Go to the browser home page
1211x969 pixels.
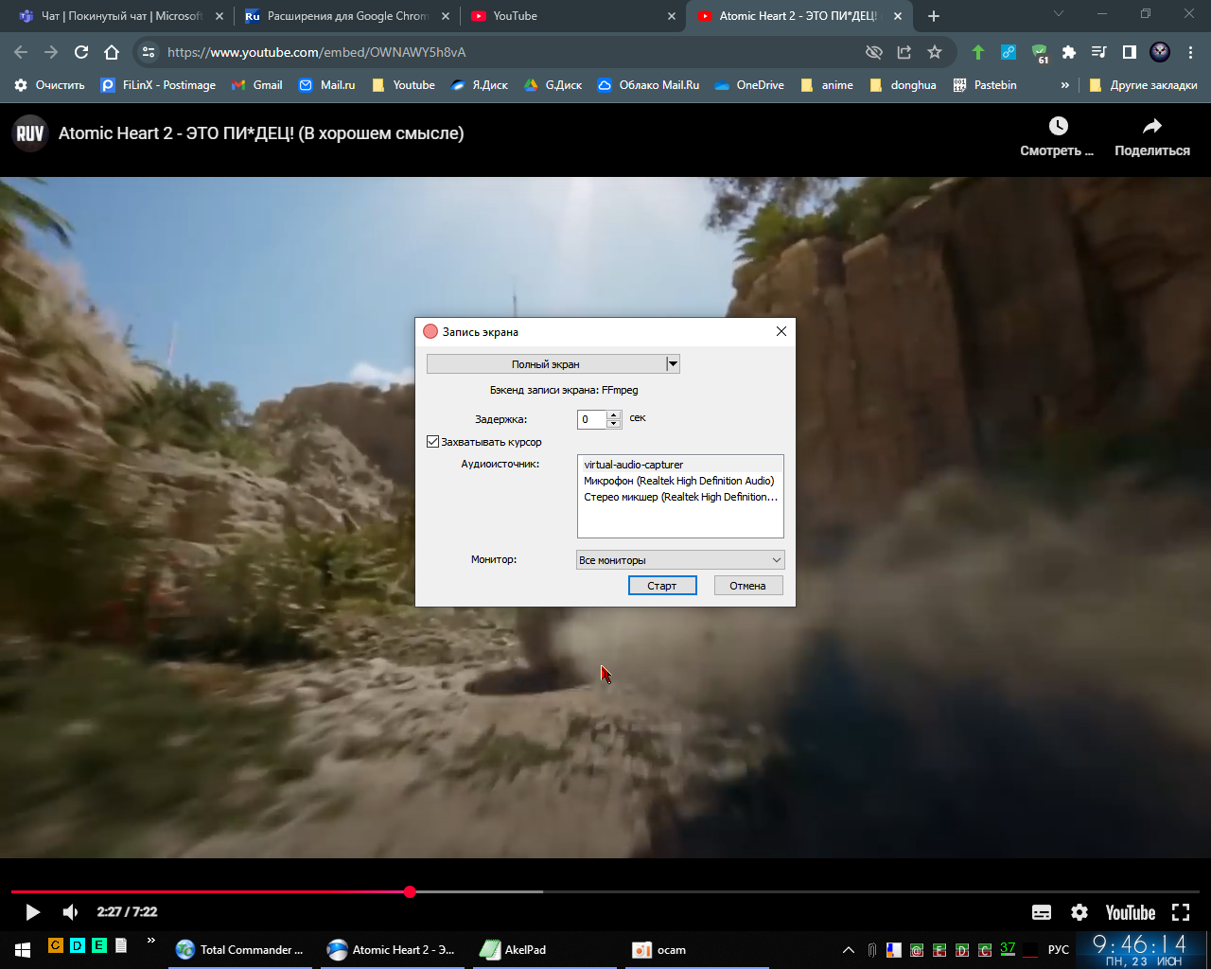coord(112,52)
